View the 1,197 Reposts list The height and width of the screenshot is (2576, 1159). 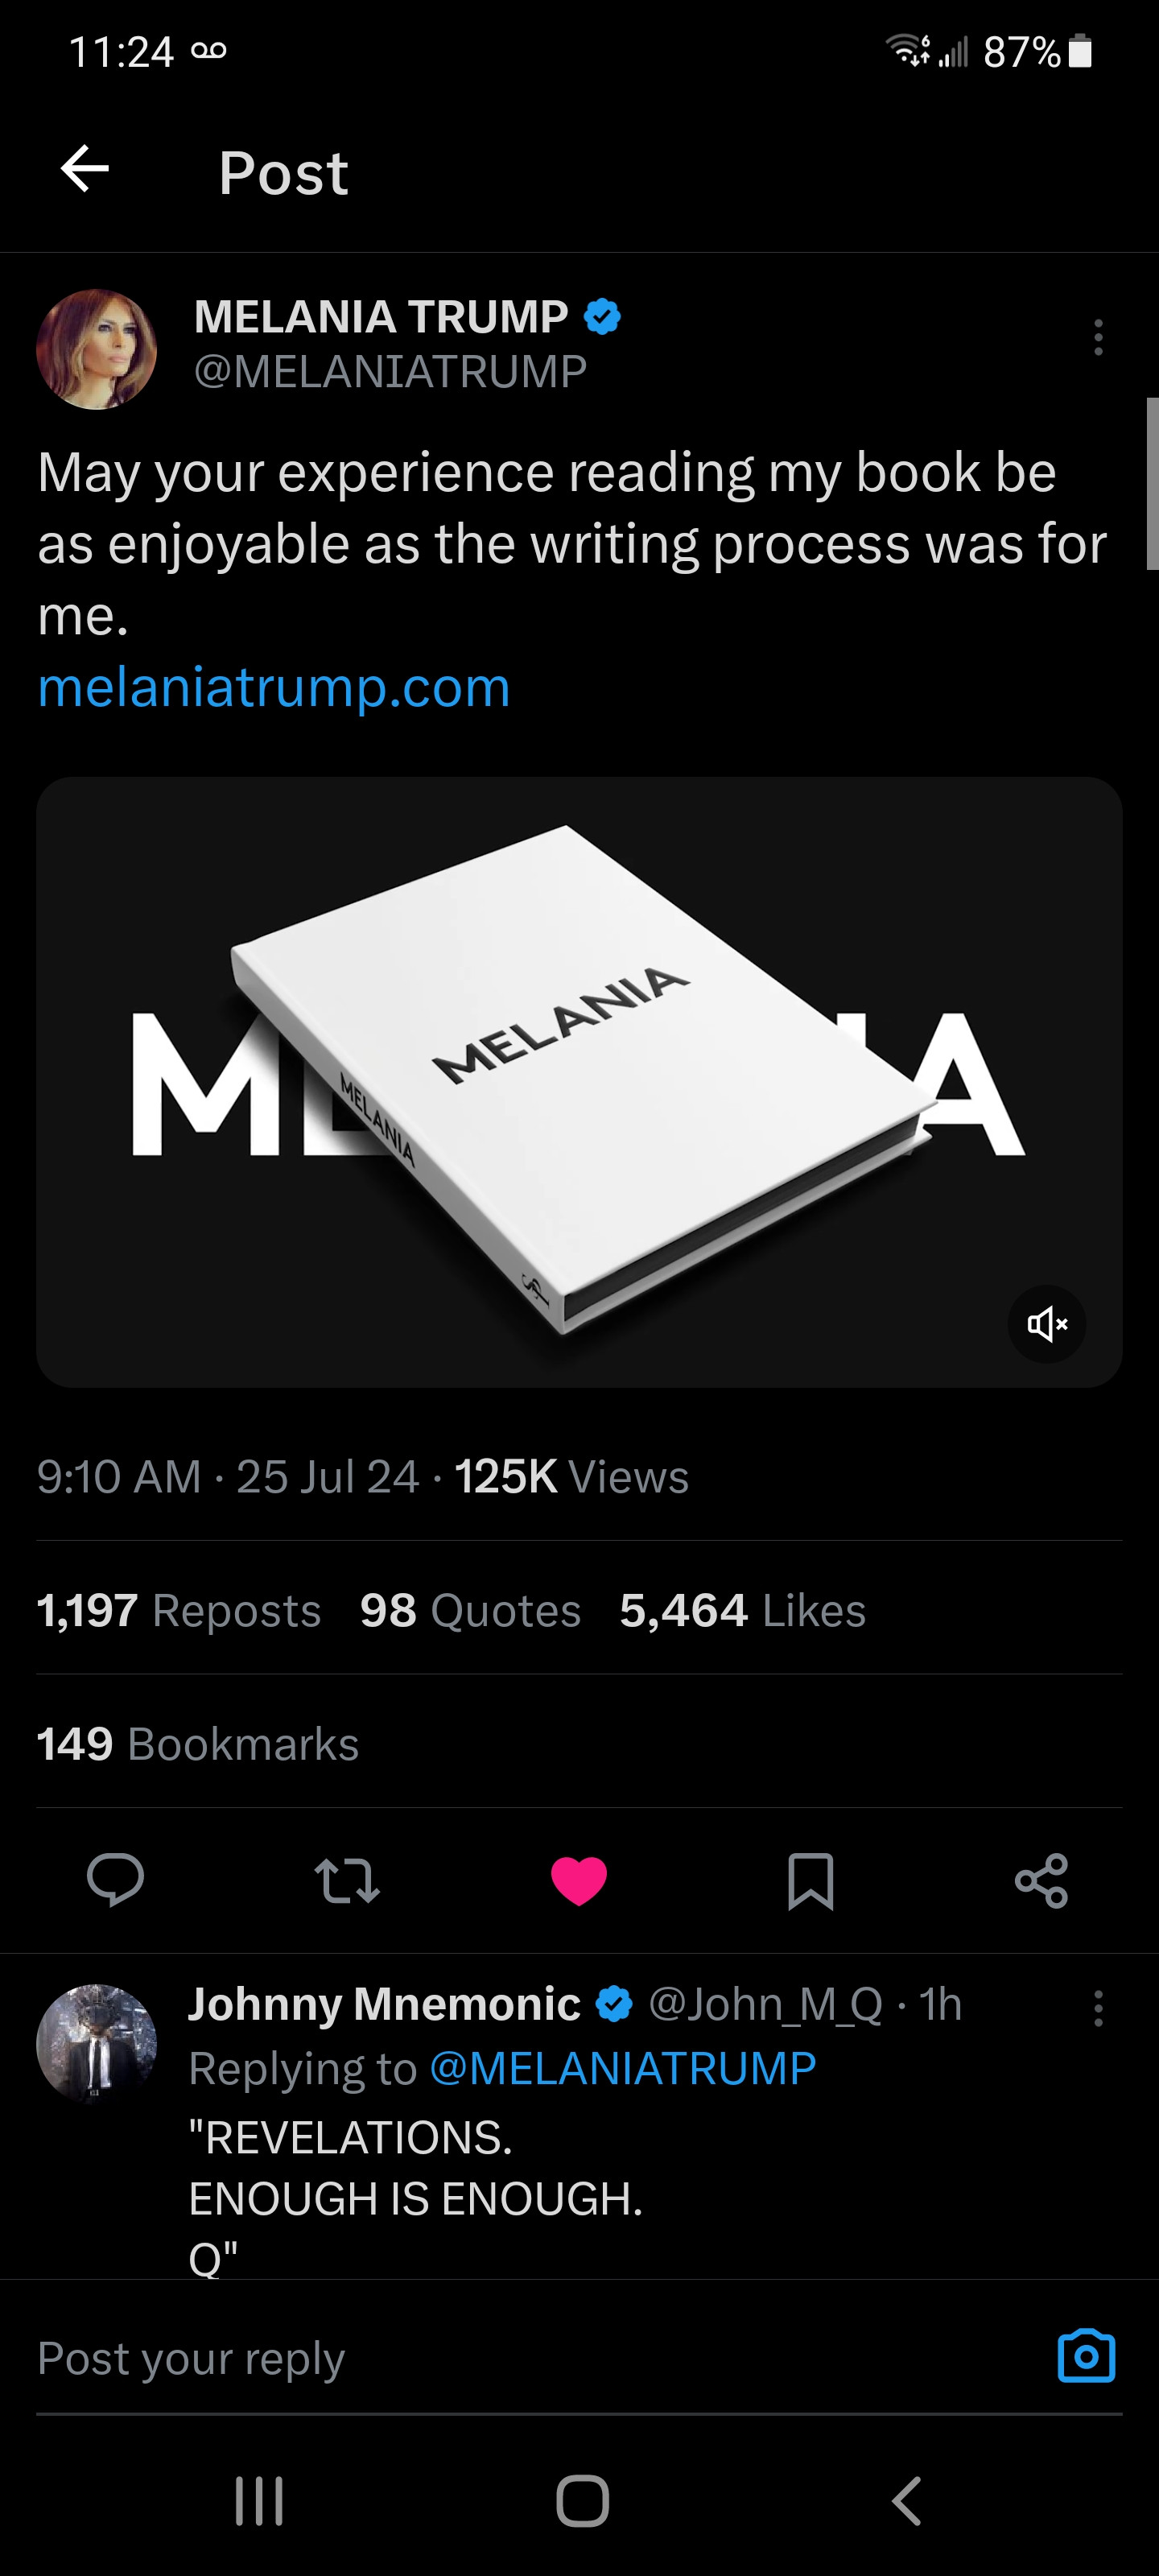[x=179, y=1610]
